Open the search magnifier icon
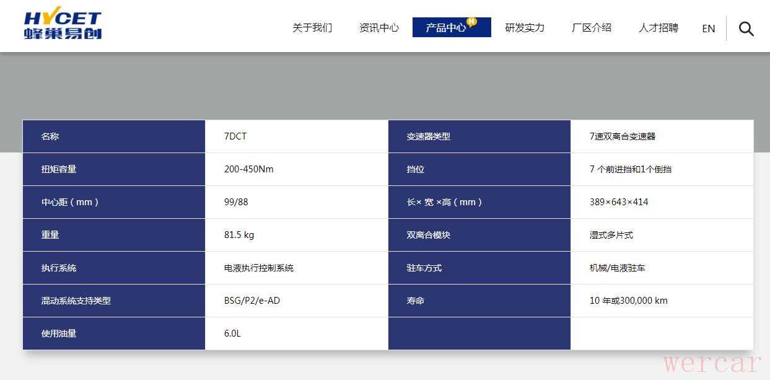The width and height of the screenshot is (770, 380). point(746,29)
